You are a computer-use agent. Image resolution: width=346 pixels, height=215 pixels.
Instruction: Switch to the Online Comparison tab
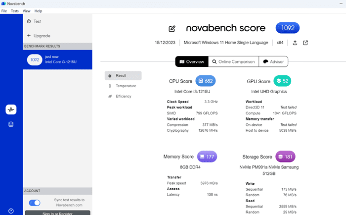233,61
